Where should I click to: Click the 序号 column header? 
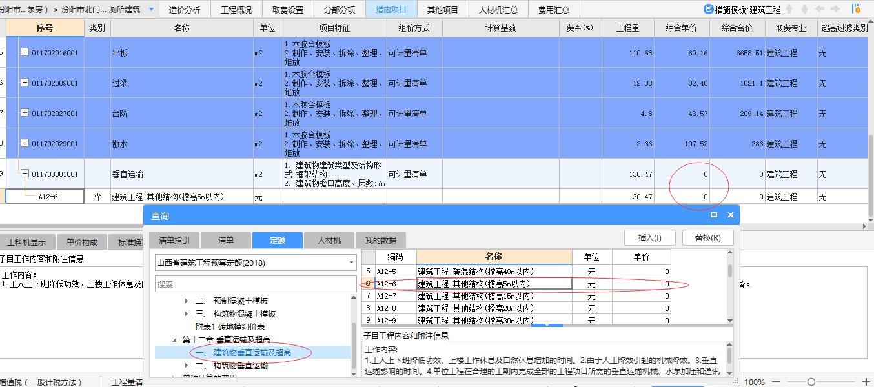[45, 28]
